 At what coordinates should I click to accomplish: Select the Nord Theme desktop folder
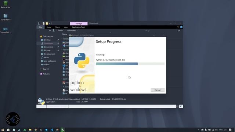tap(6, 17)
